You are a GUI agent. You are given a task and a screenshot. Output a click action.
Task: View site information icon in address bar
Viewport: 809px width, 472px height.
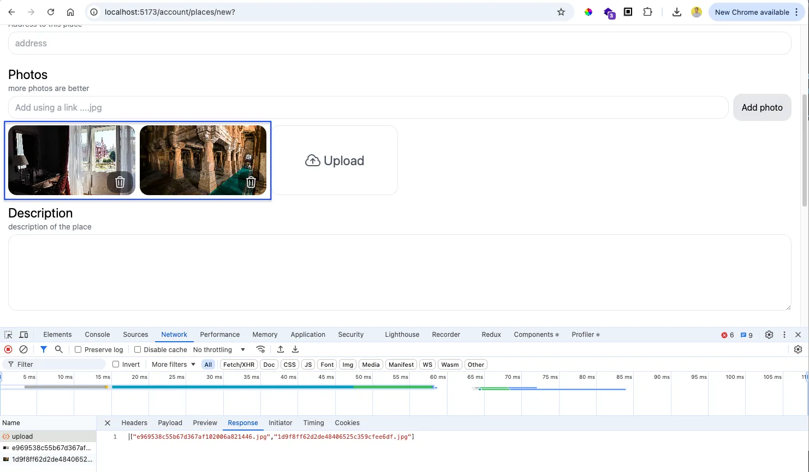coord(94,12)
